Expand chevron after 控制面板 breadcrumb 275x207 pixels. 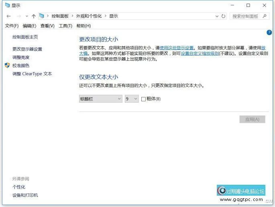(x=72, y=16)
